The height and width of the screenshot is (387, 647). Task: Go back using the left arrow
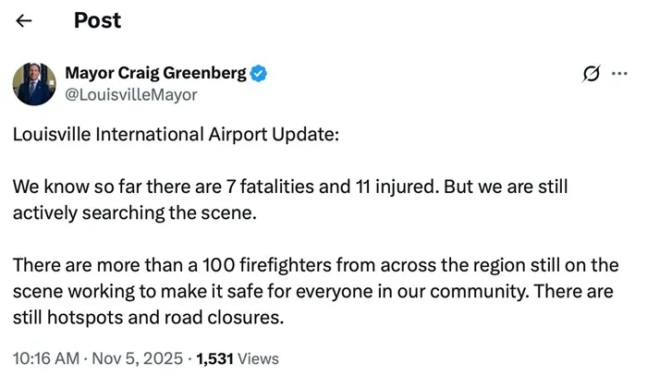(26, 20)
